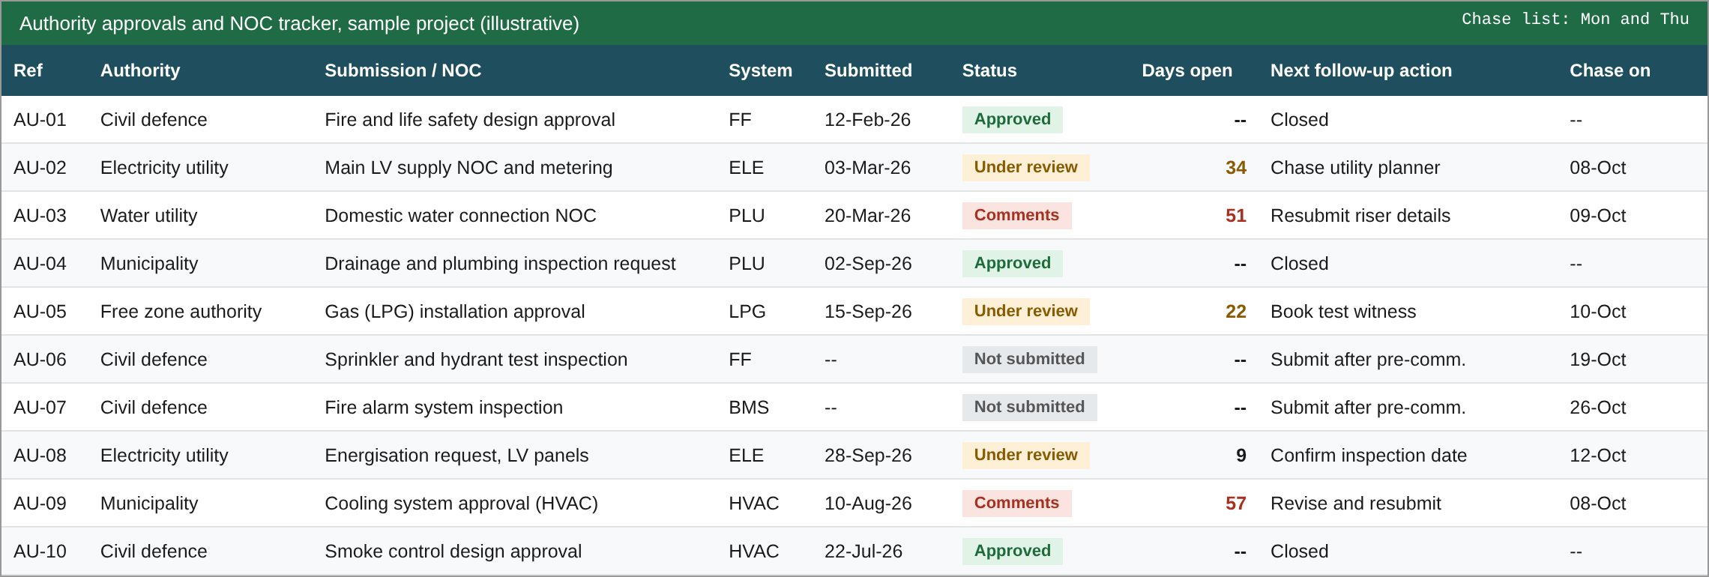
Task: Select Resubmit riser details action
Action: pyautogui.click(x=1360, y=216)
